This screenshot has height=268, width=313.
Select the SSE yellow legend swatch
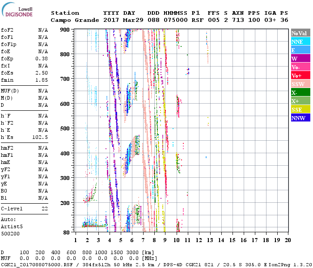(300, 109)
